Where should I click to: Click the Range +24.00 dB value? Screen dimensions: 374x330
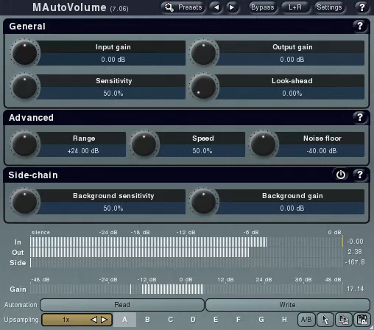(83, 151)
